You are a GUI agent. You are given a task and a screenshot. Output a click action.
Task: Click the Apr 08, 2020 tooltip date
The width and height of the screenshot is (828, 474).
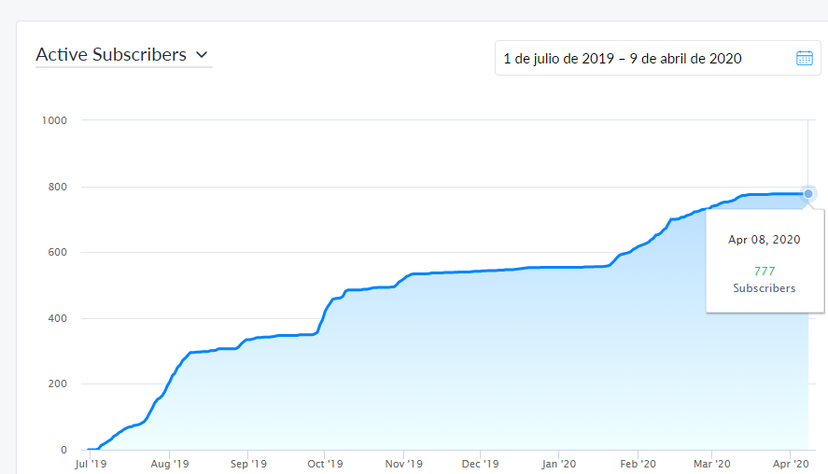click(x=765, y=240)
